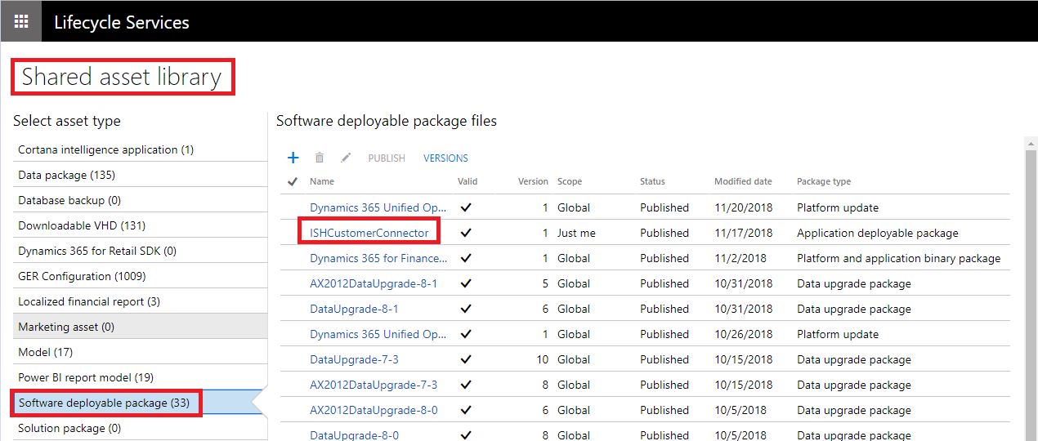
Task: Open Dynamics 365 Unified package dated 11/20/2018
Action: (x=378, y=207)
